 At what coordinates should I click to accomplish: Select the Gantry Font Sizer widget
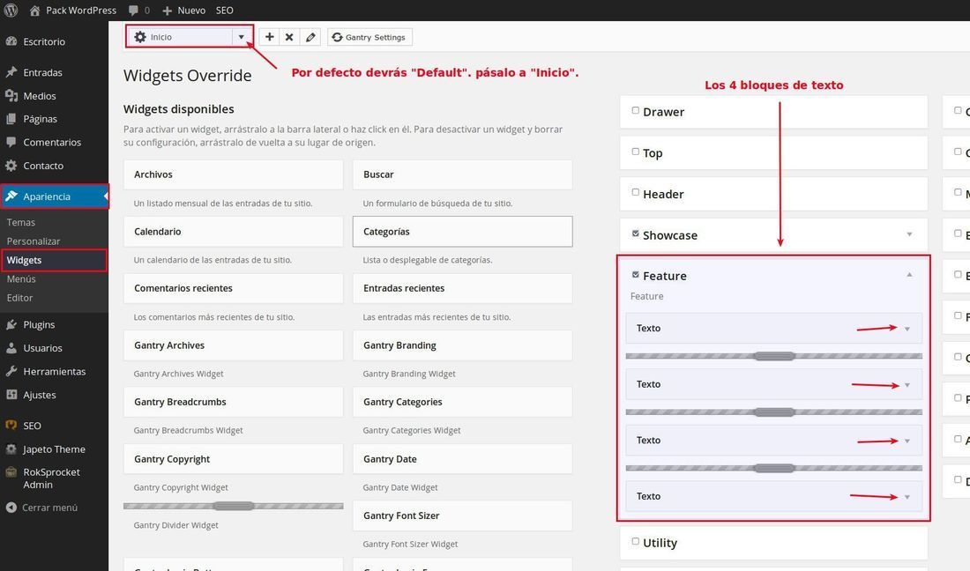point(462,516)
